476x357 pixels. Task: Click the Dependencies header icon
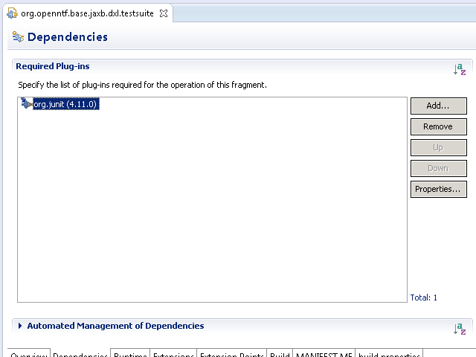(x=18, y=37)
